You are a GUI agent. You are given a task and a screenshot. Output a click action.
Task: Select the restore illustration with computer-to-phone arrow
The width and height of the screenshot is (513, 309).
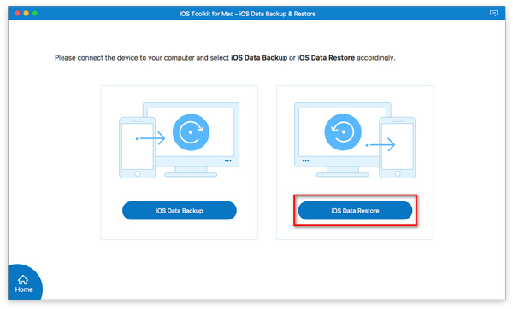(355, 141)
